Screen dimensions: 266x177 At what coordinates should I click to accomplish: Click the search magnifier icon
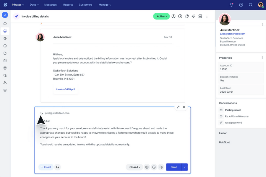pyautogui.click(x=251, y=5)
